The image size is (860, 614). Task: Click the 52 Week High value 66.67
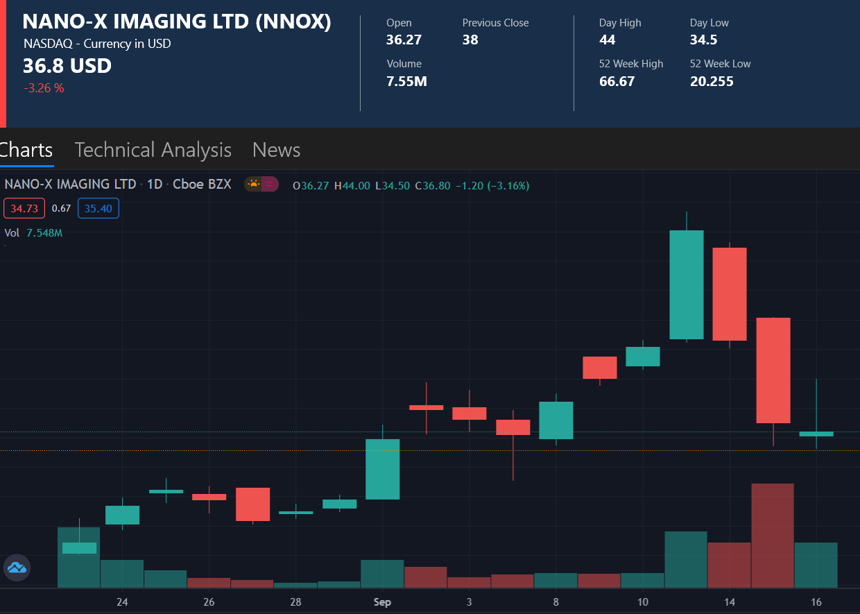pyautogui.click(x=617, y=81)
